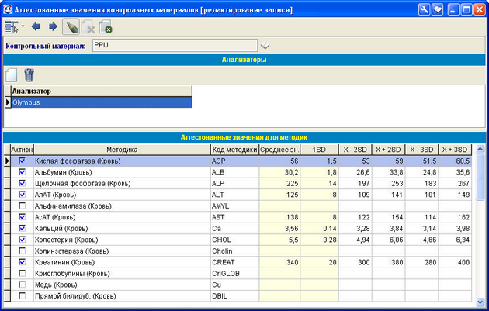Uncheck active for Кальций (Кровь)
489x311 pixels.
pyautogui.click(x=22, y=228)
